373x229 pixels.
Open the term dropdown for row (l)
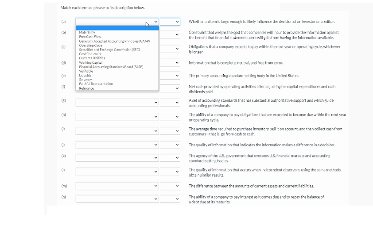[117, 172]
